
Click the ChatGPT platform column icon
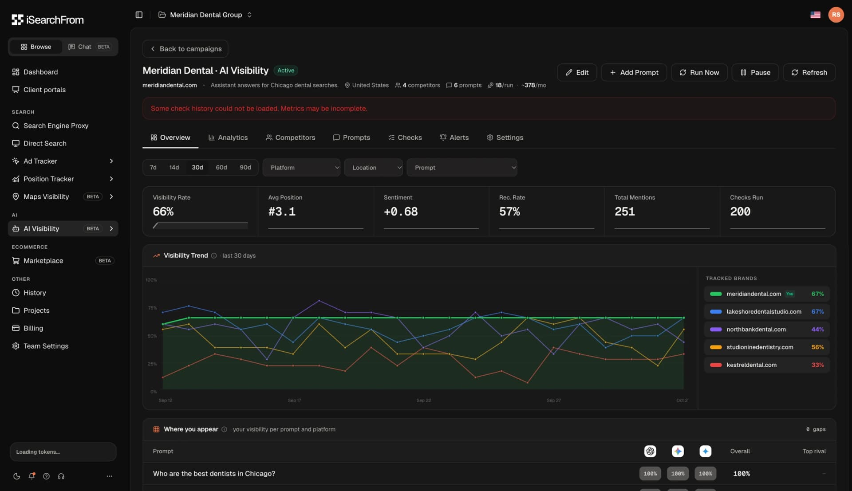coord(650,451)
